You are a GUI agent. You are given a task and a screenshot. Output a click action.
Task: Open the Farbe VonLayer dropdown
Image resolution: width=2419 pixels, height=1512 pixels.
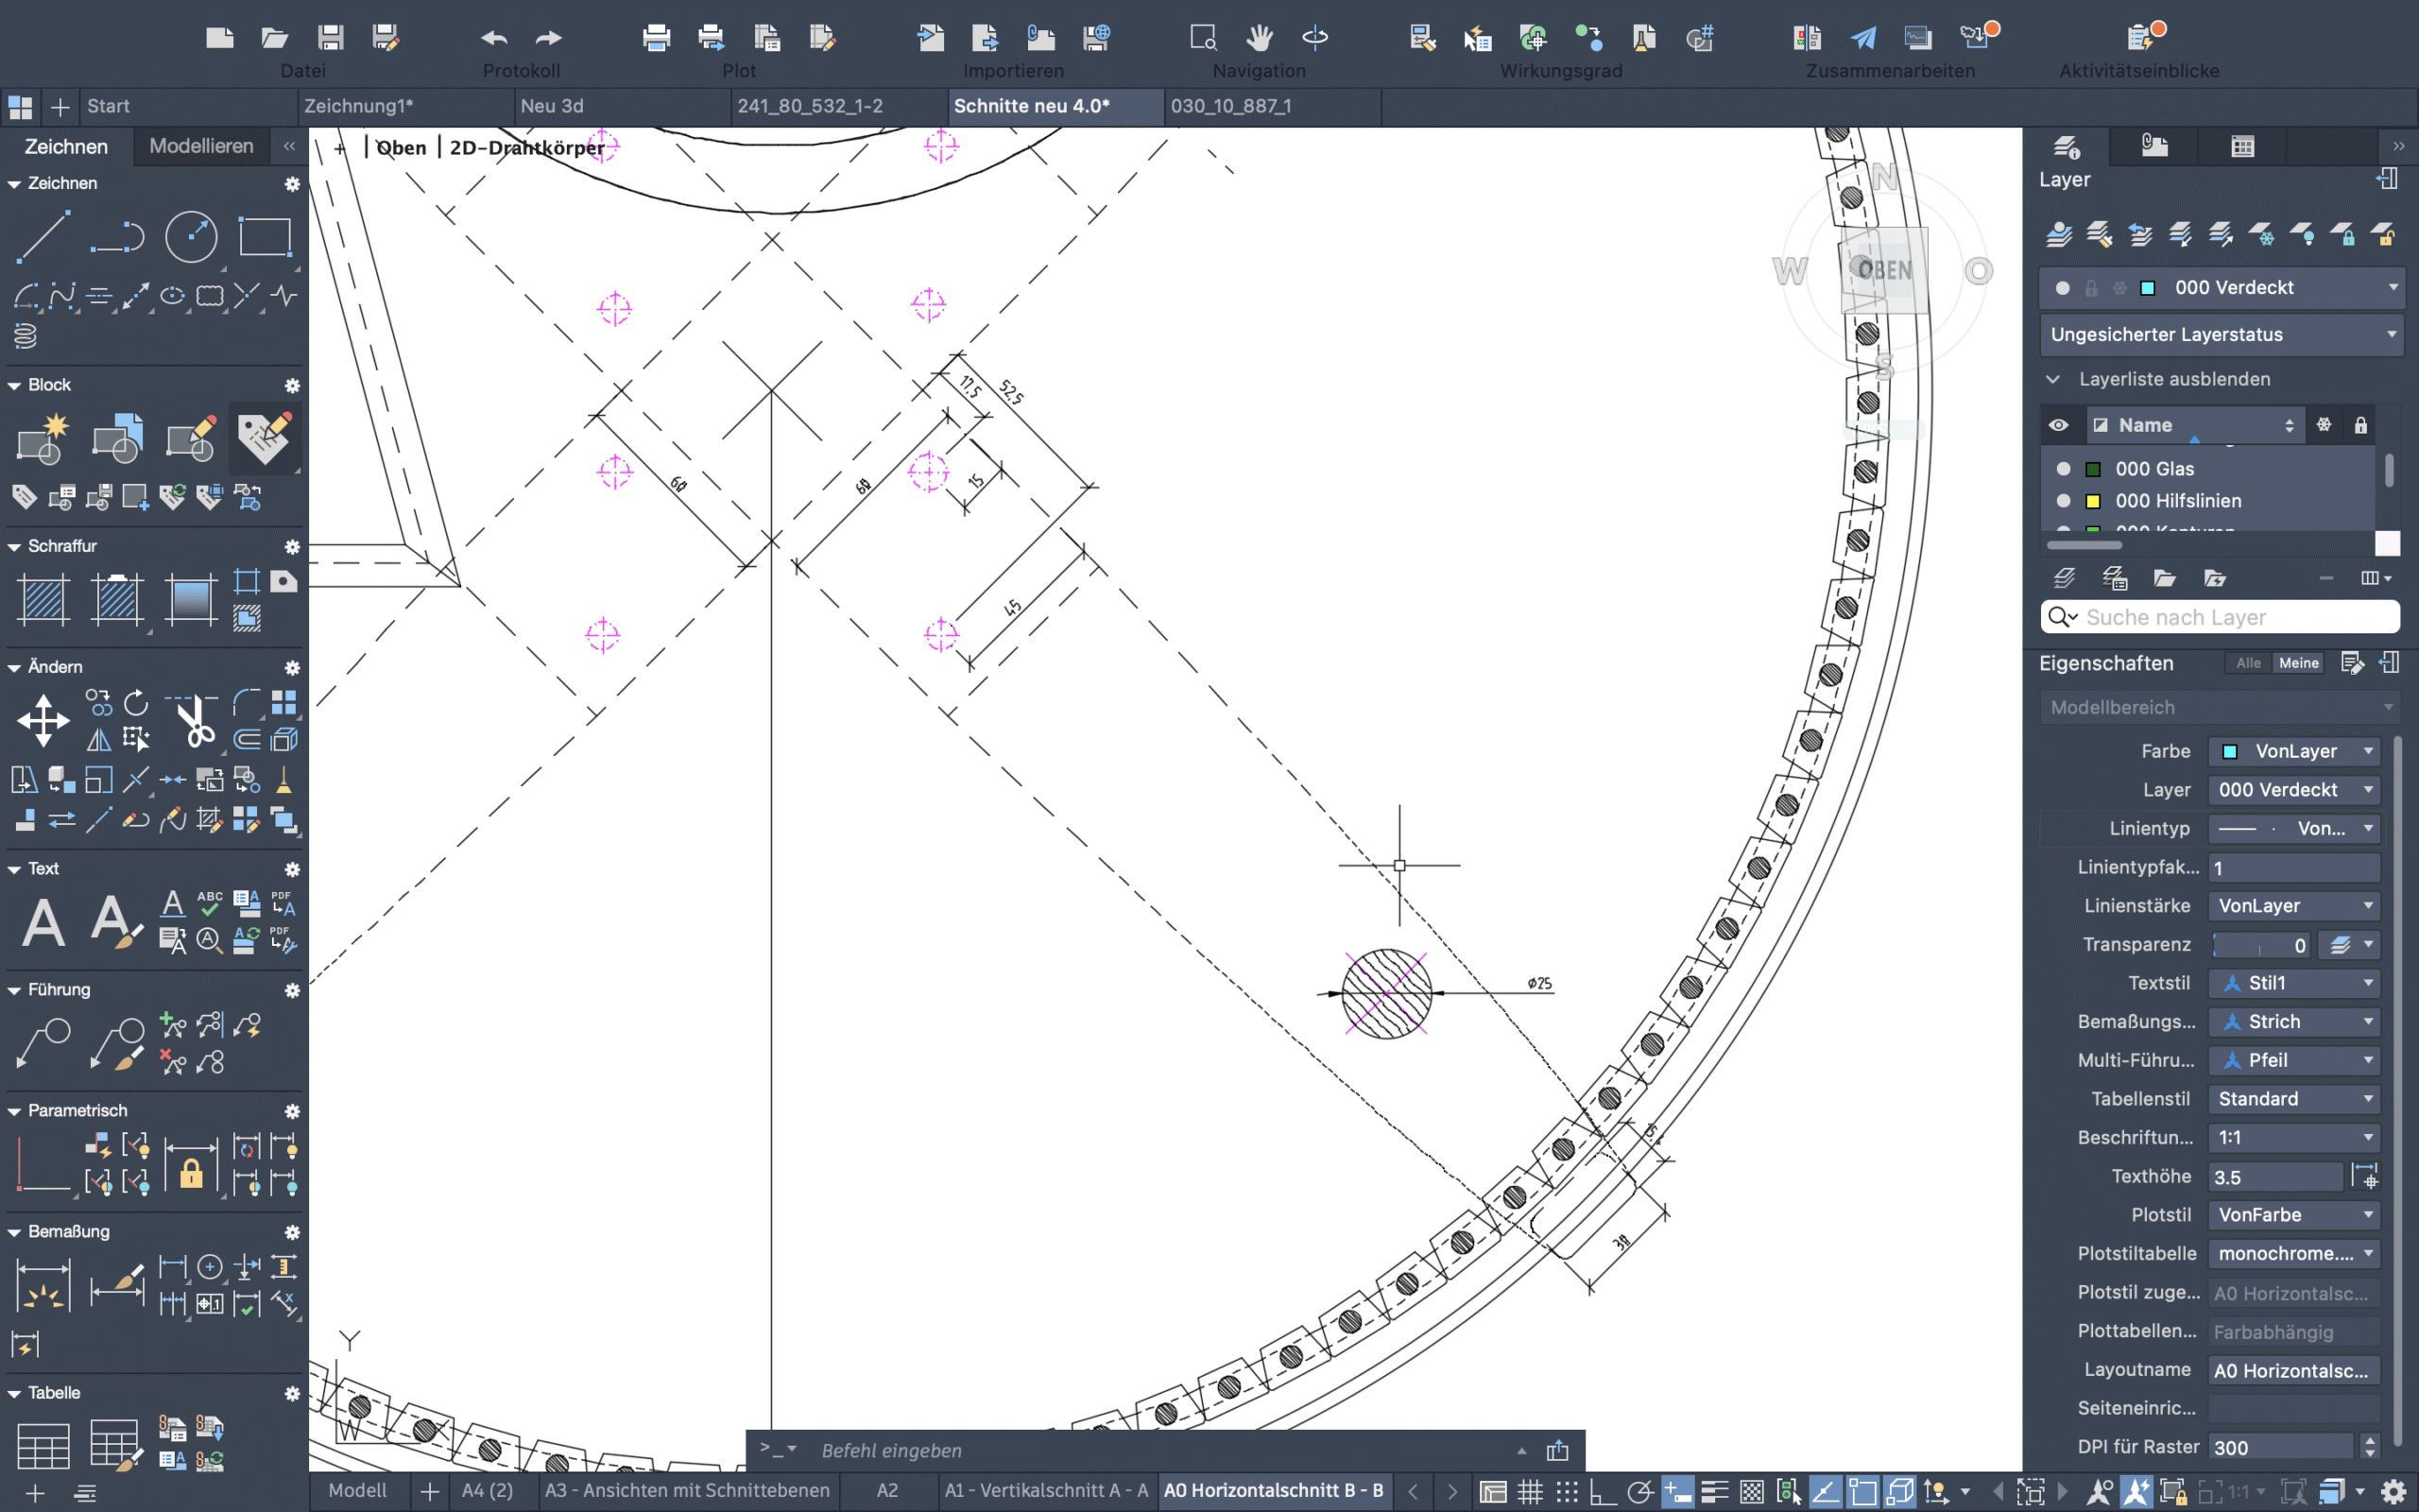[x=2295, y=751]
